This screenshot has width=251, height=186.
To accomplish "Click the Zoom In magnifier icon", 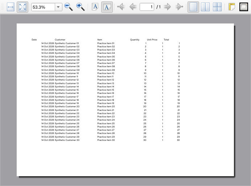I will 81,7.
